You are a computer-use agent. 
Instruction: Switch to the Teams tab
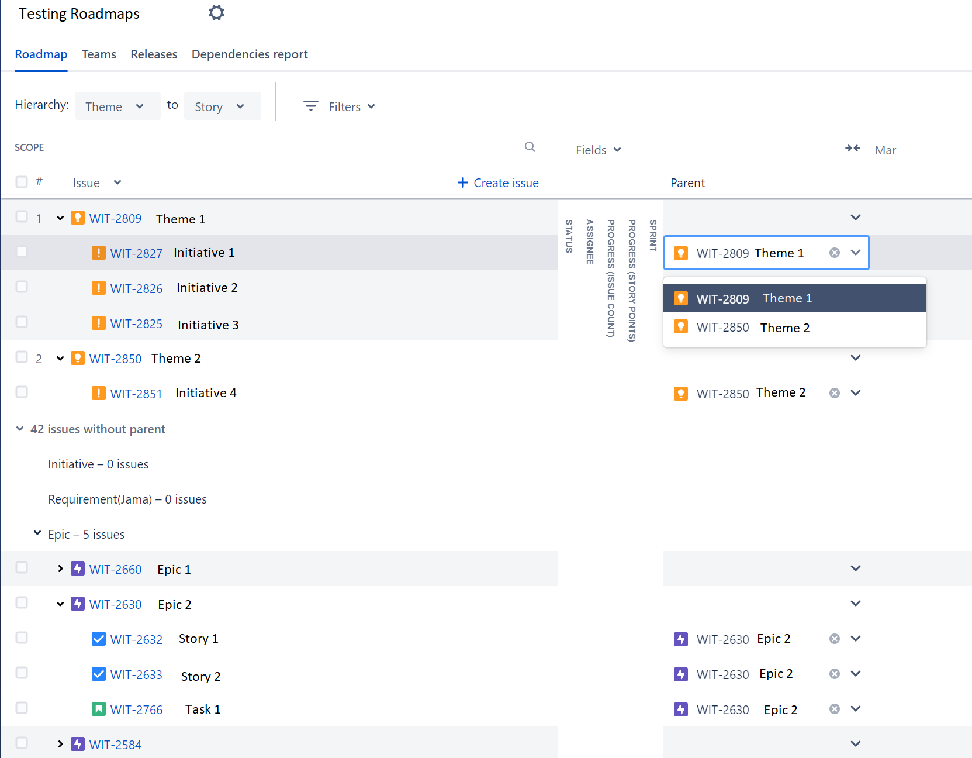point(99,54)
